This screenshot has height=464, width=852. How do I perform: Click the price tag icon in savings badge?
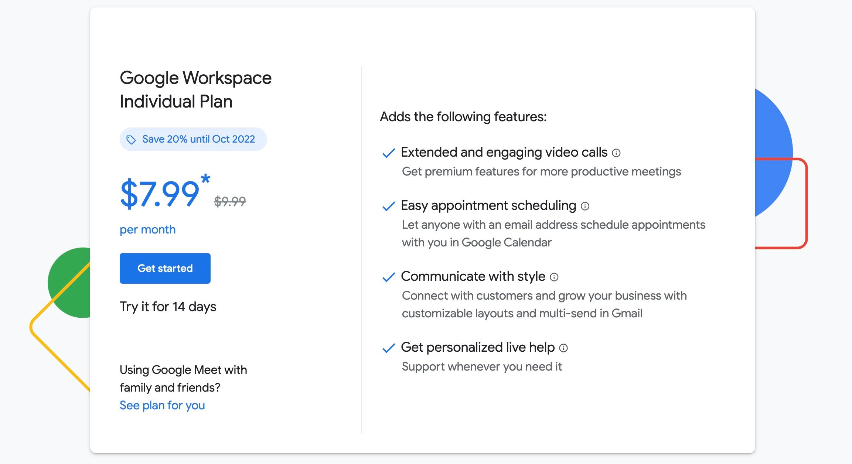pyautogui.click(x=131, y=140)
